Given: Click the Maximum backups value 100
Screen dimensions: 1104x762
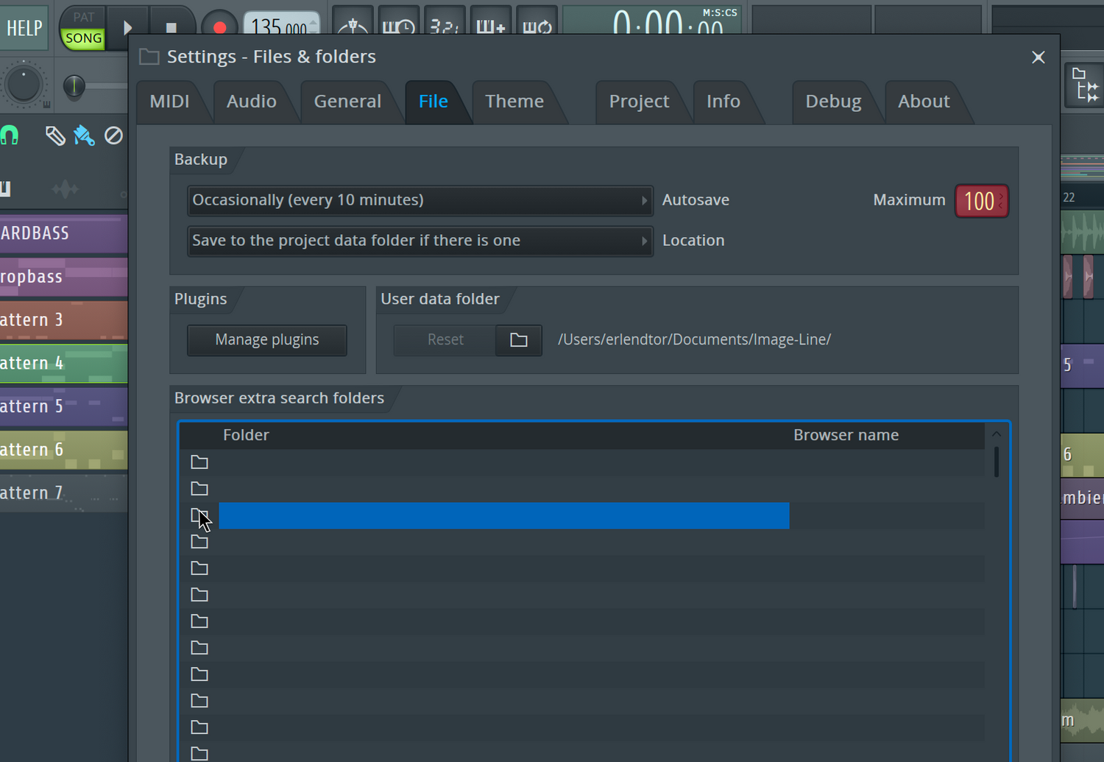Looking at the screenshot, I should point(980,201).
